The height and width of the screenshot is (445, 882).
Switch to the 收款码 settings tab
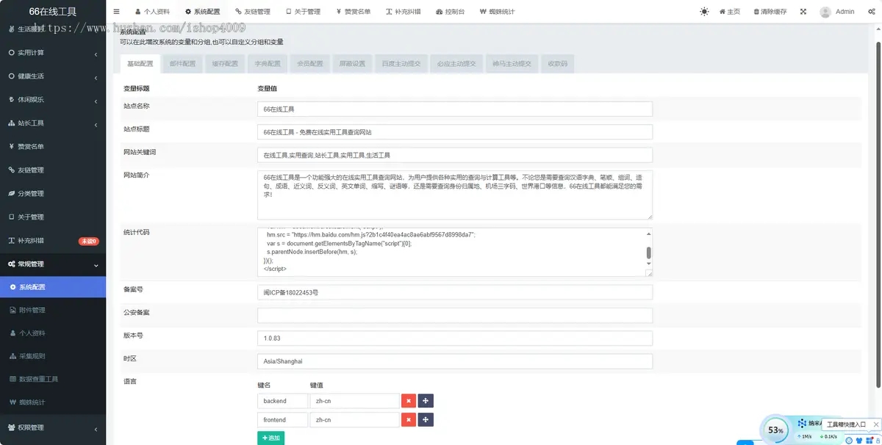[558, 64]
